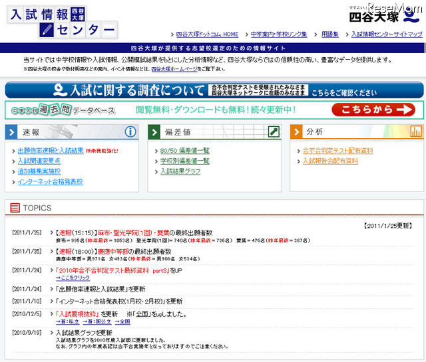Click the 入試結果グラフを更新 topic

(84, 333)
